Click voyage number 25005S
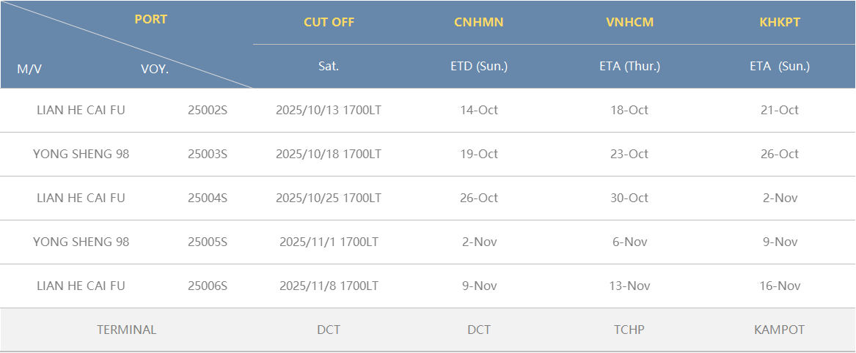The height and width of the screenshot is (353, 856). click(208, 242)
